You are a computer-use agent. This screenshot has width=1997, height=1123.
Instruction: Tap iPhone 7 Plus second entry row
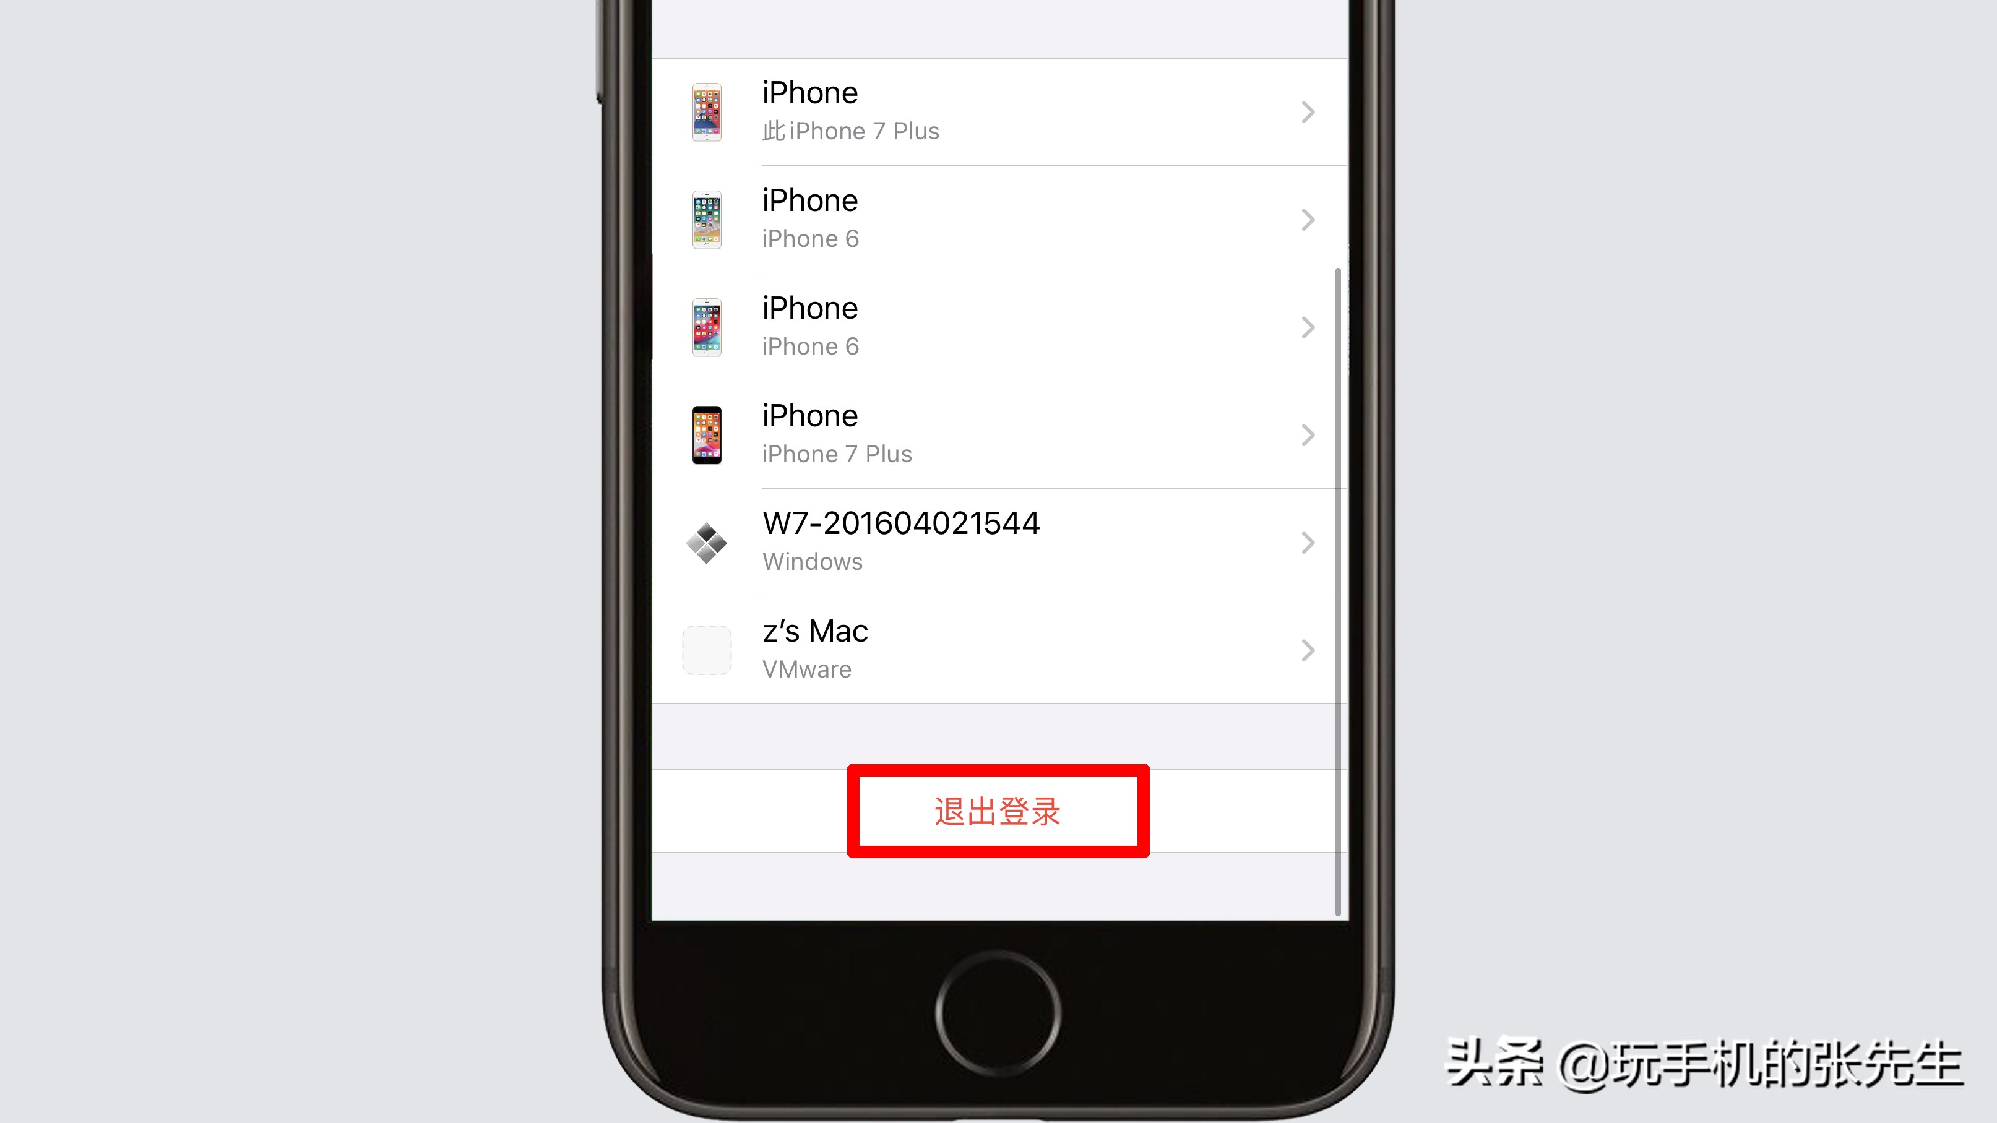coord(1000,433)
